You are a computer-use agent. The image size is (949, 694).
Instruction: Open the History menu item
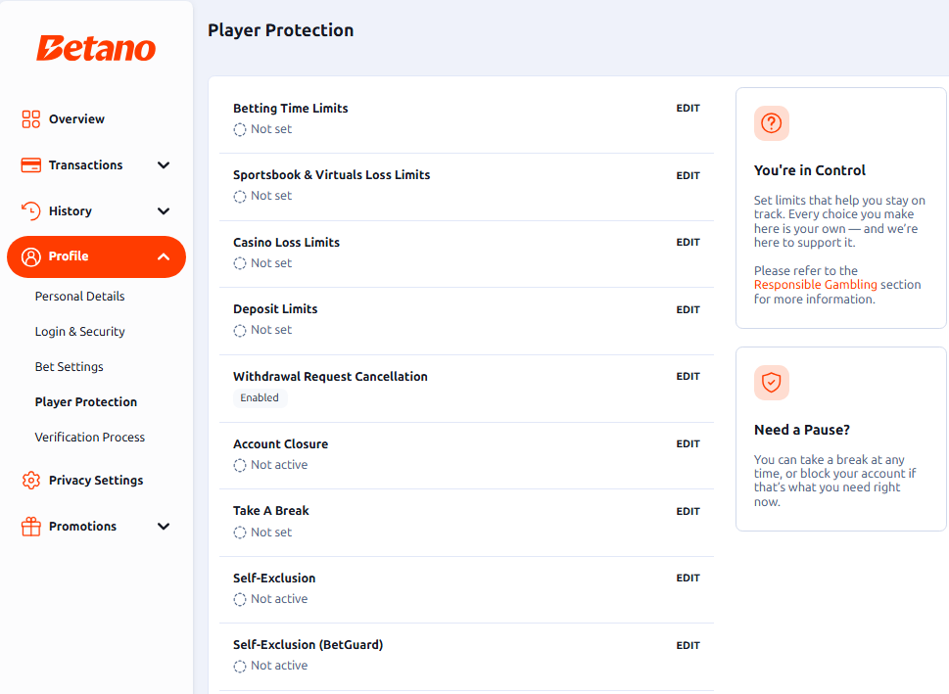click(96, 211)
